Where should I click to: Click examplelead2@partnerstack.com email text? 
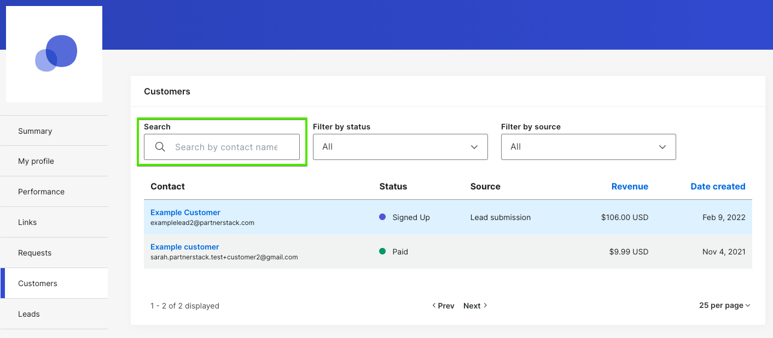click(202, 223)
